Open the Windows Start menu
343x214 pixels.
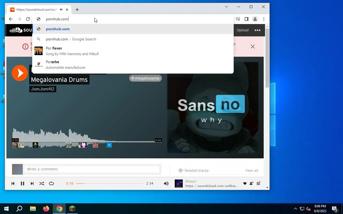tap(6, 209)
